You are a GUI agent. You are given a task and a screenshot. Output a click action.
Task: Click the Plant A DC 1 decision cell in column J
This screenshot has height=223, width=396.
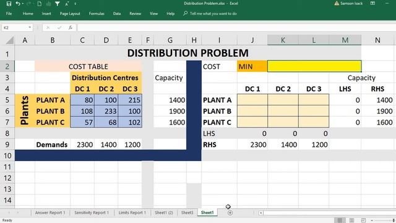[252, 100]
